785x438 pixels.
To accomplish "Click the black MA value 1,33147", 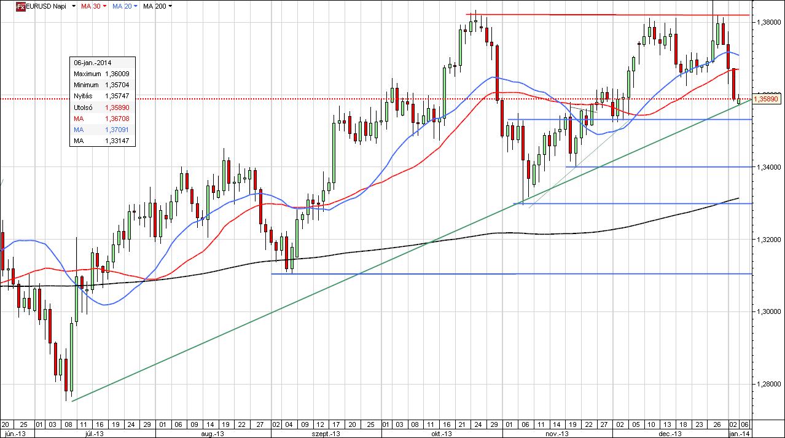I will point(117,141).
